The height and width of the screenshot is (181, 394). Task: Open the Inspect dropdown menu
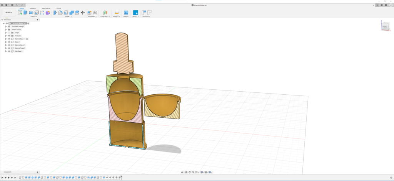(x=116, y=16)
